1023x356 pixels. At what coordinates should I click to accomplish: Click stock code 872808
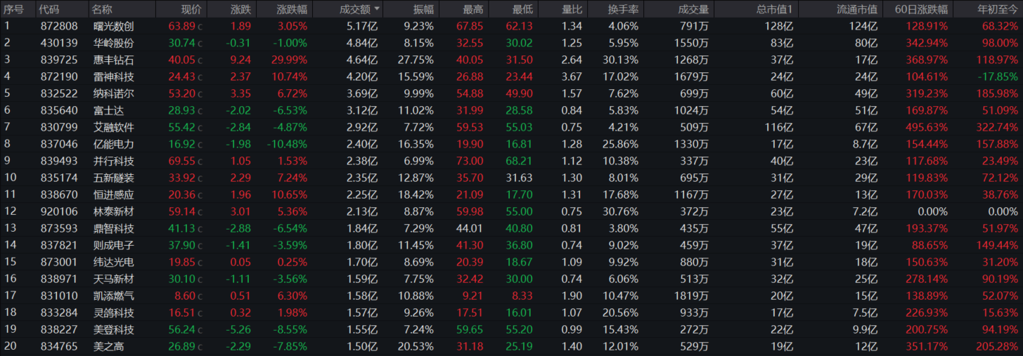(58, 26)
